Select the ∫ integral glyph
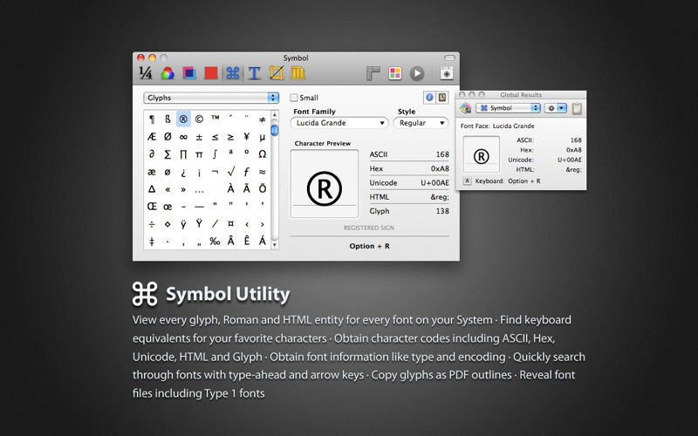Viewport: 698px width, 436px height. coord(215,154)
